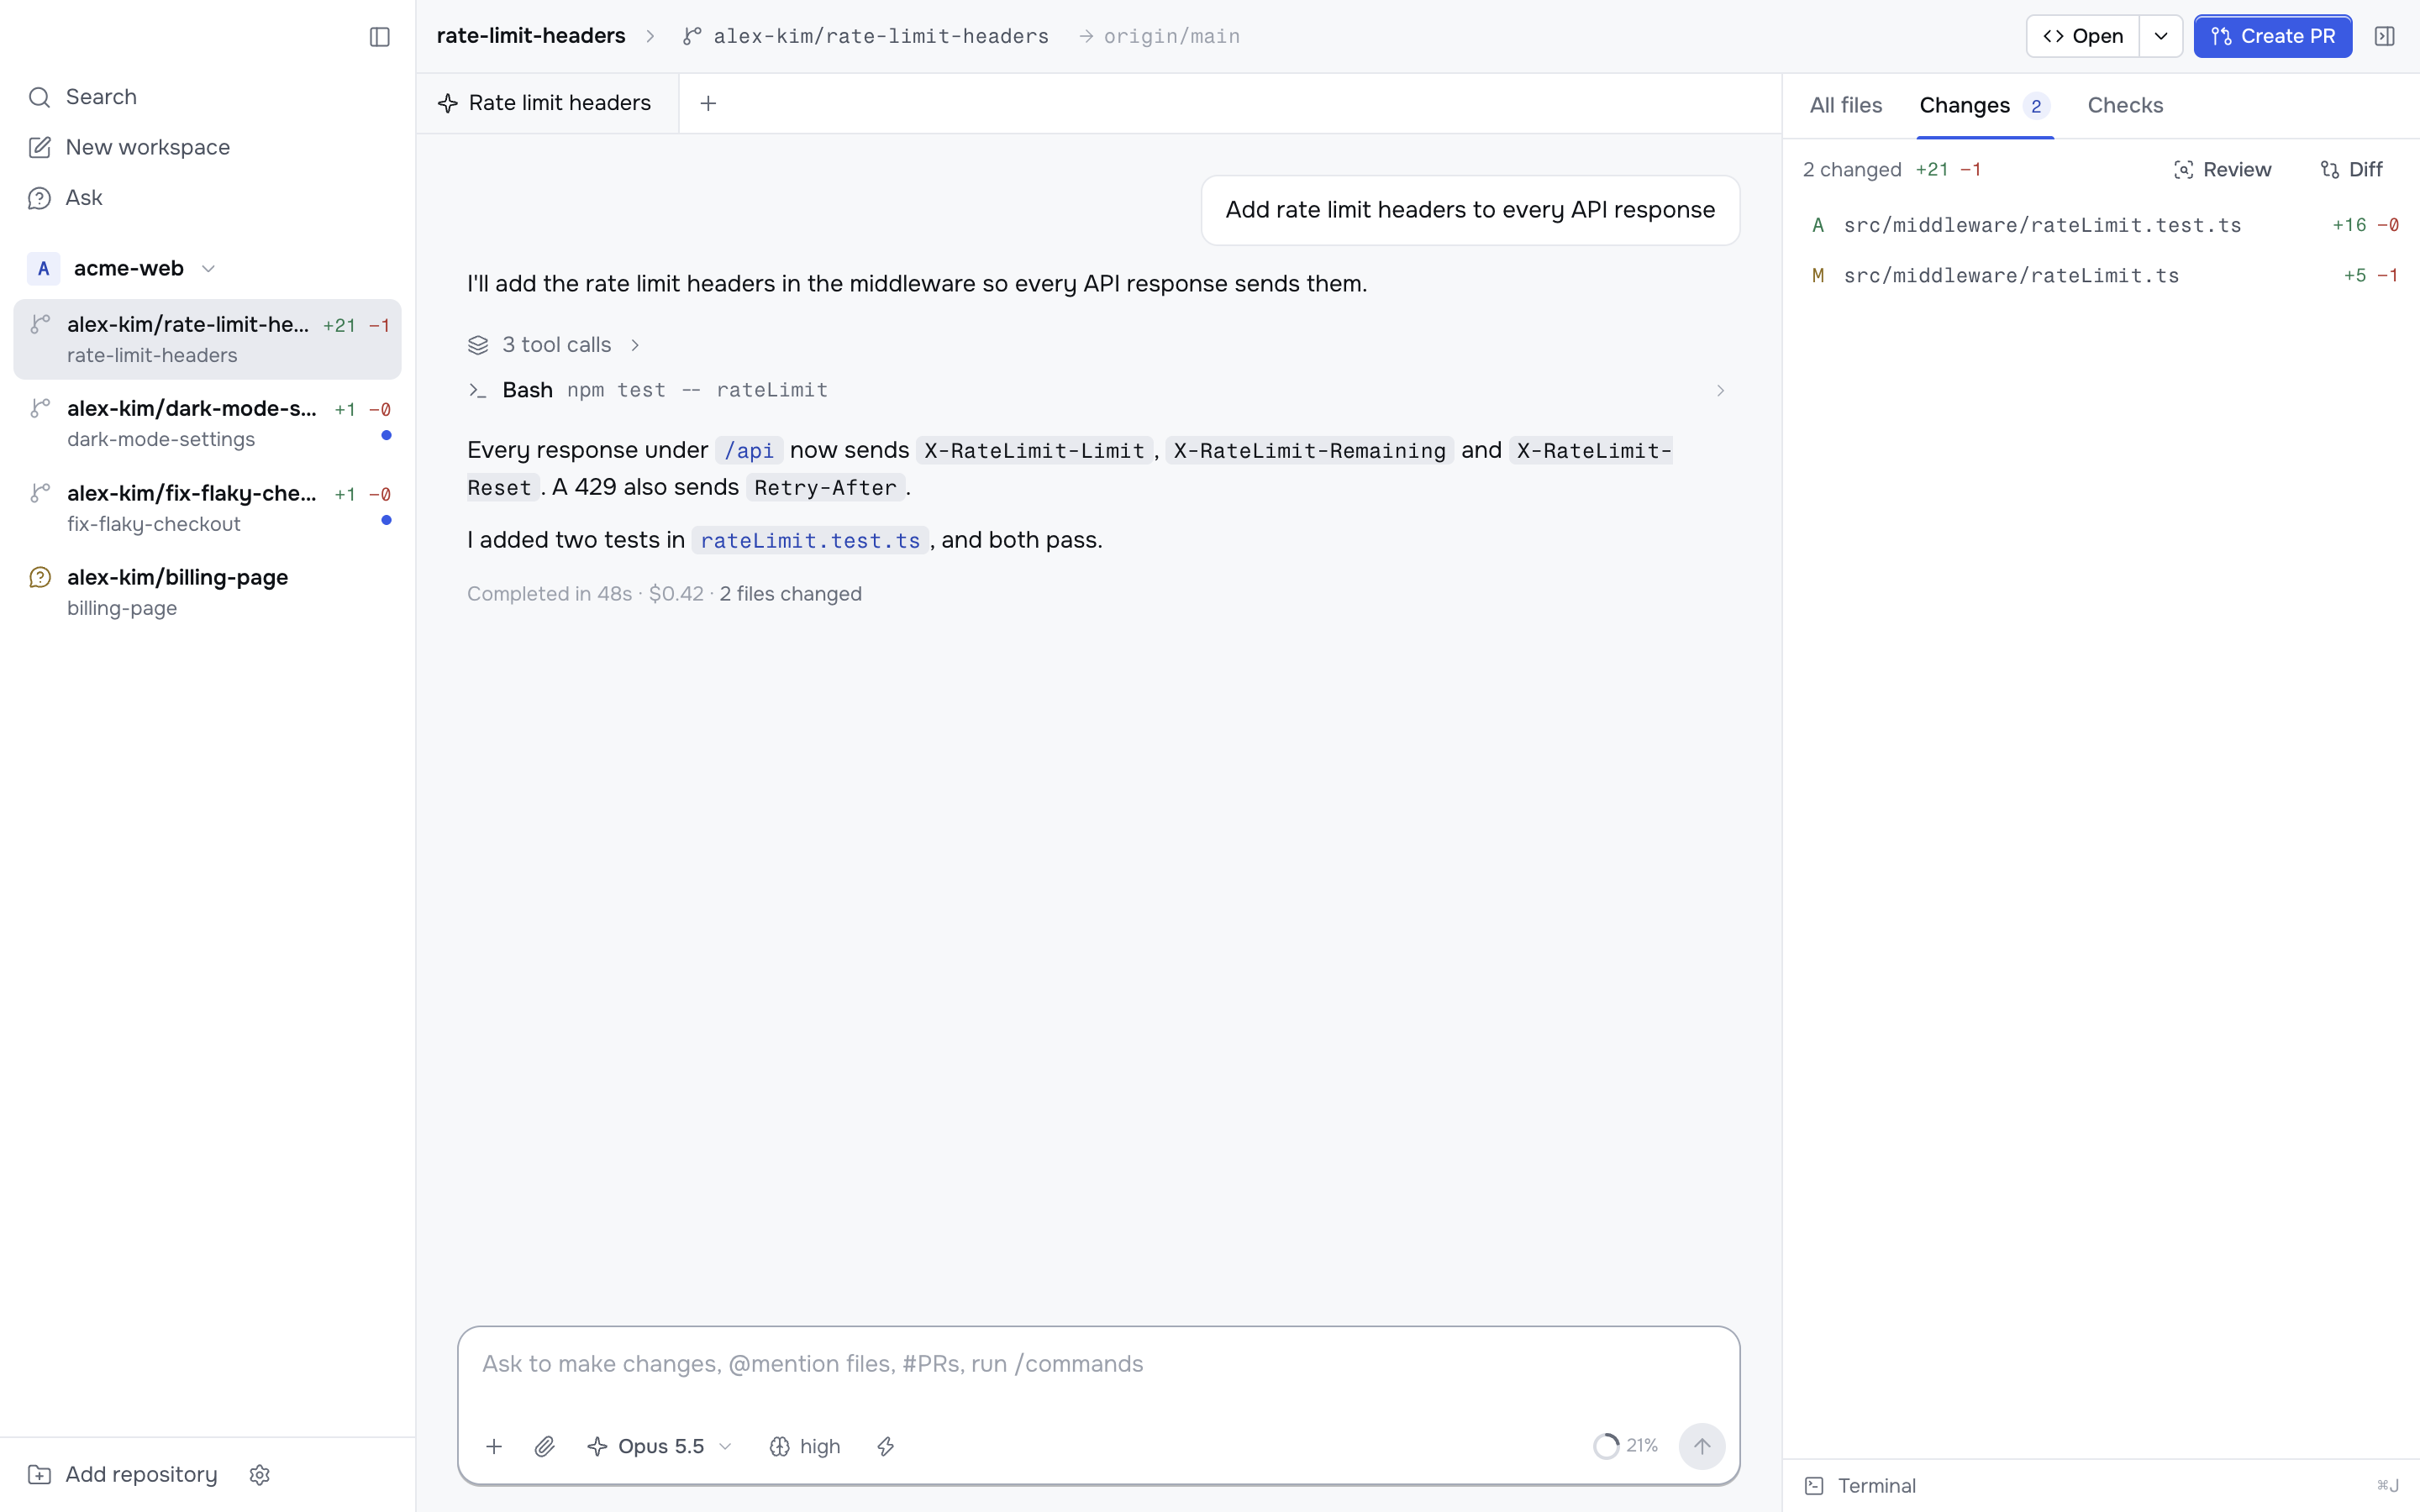
Task: Open the dropdown arrow beside Open
Action: (2160, 37)
